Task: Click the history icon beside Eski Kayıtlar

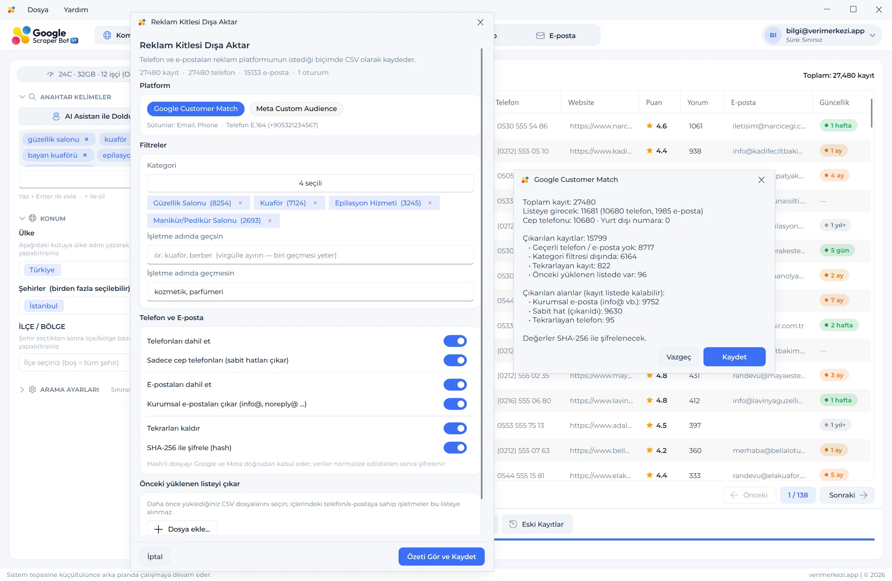Action: coord(513,524)
